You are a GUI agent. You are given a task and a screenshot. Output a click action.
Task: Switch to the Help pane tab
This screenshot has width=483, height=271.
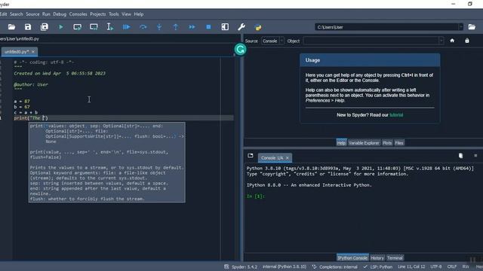pos(341,143)
